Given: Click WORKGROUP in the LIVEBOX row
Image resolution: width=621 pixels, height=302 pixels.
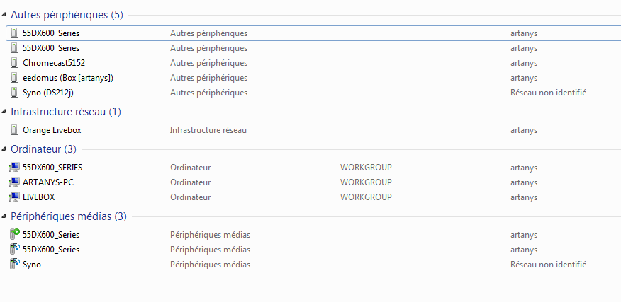Looking at the screenshot, I should [366, 197].
